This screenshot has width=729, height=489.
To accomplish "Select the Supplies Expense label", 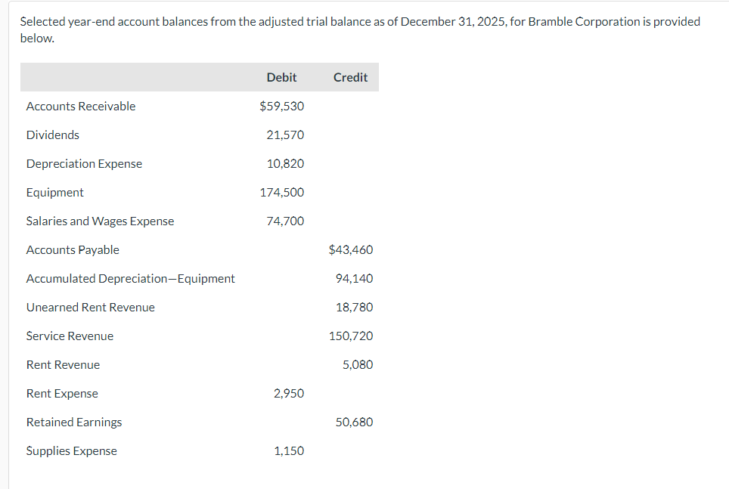I will click(x=72, y=450).
